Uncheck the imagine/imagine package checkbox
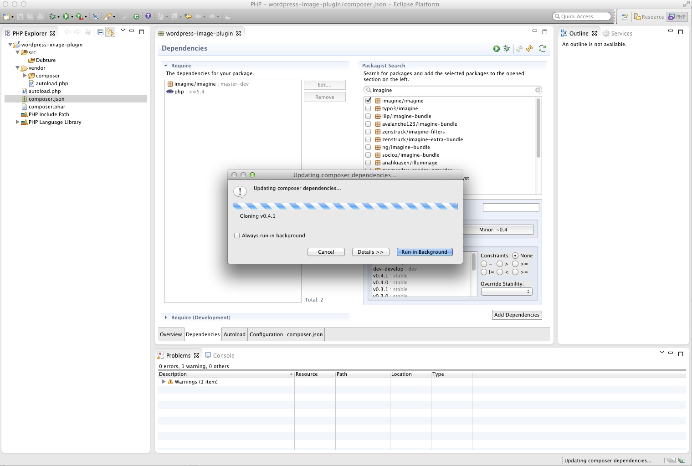 pos(368,101)
